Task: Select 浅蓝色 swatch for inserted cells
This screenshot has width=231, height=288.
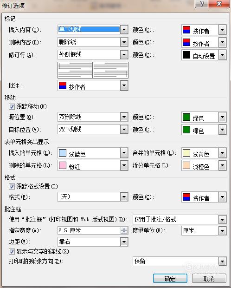Action: 62,153
